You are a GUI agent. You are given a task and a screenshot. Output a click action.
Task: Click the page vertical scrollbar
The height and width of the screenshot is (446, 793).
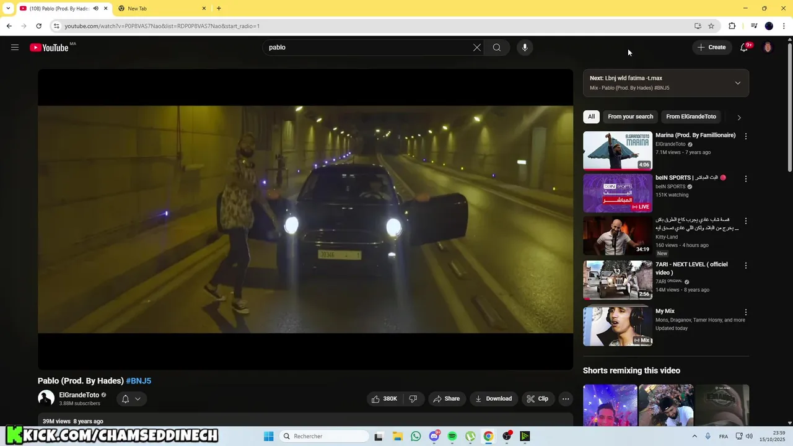click(x=789, y=108)
